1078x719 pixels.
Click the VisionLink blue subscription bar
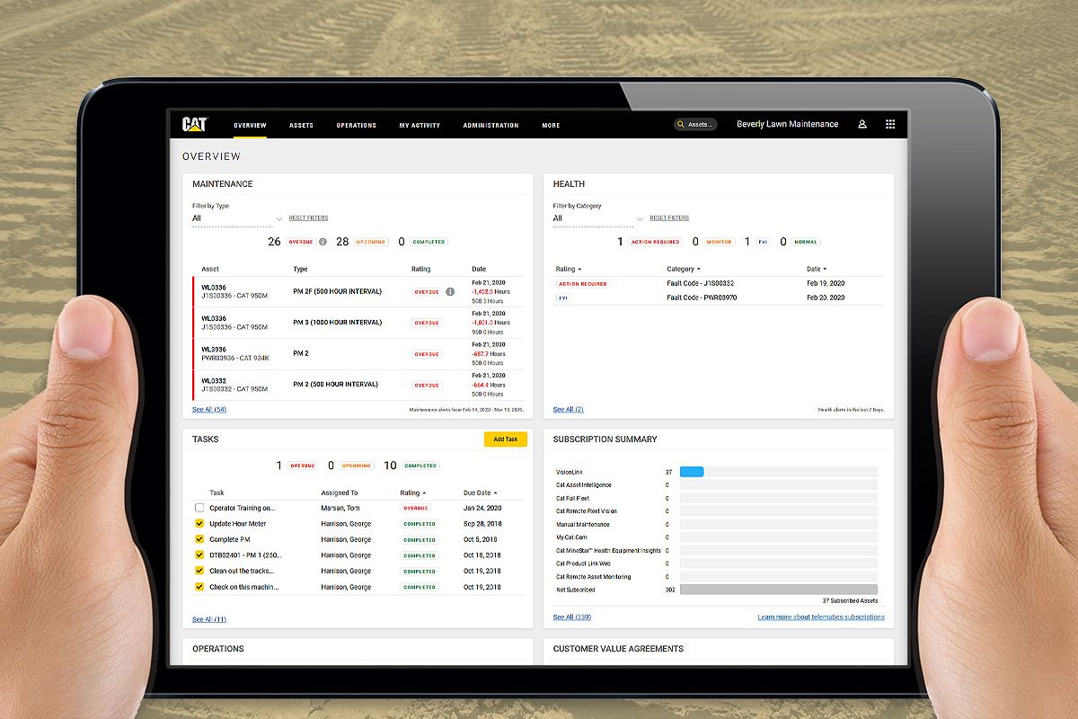pyautogui.click(x=692, y=472)
